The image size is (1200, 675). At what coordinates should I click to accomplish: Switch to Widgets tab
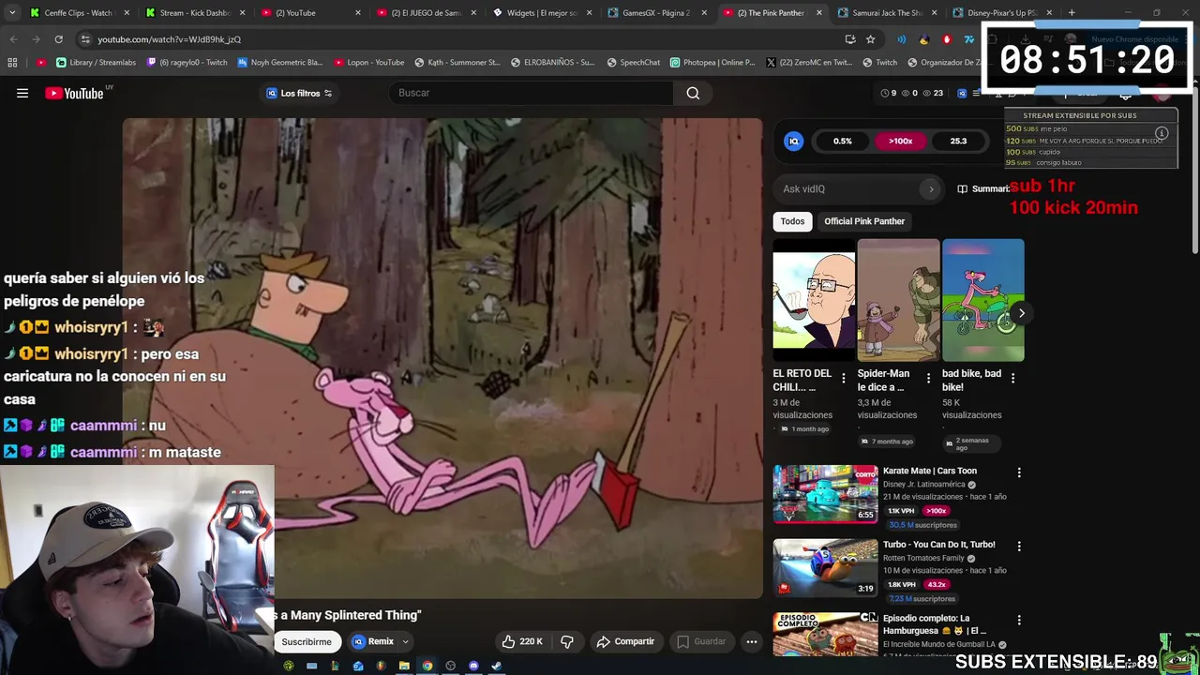pos(542,13)
